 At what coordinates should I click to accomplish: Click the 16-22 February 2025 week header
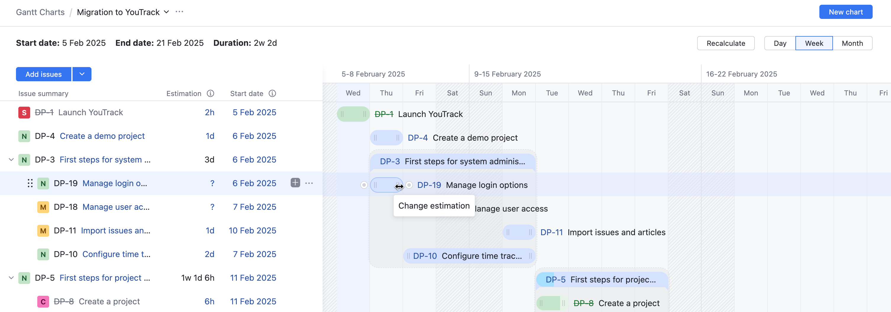click(742, 74)
